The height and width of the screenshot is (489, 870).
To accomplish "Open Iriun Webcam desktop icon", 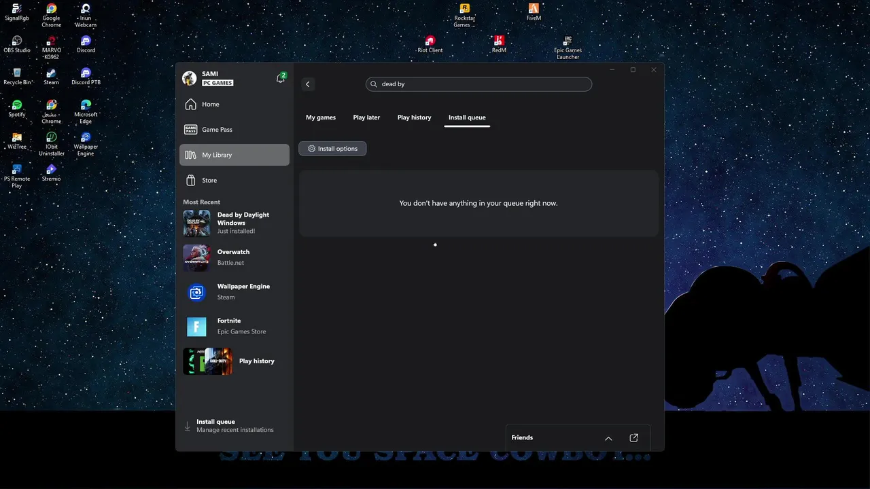I will pyautogui.click(x=86, y=15).
